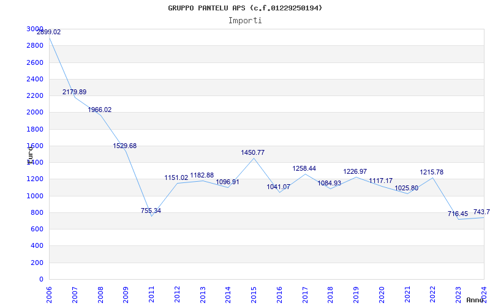Select the 1182.88 data label
490x306 pixels.
(x=202, y=175)
